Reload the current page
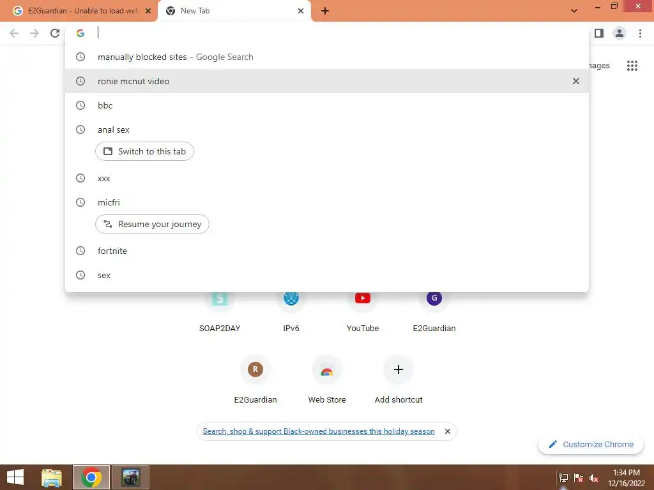Image resolution: width=654 pixels, height=490 pixels. [x=55, y=33]
